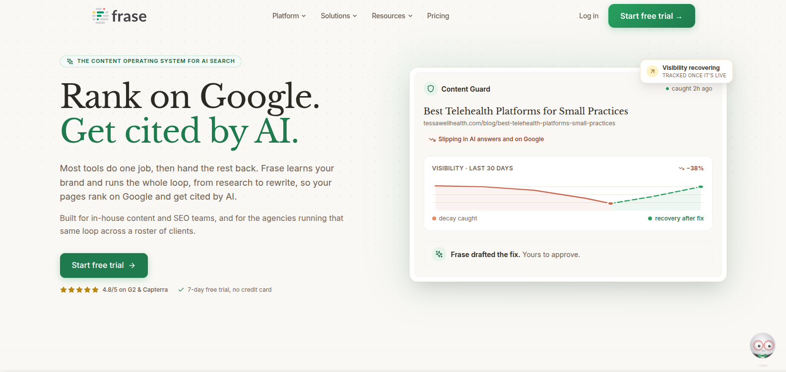Open the tessawellhealth.com blog URL
Viewport: 786px width, 372px height.
[519, 123]
